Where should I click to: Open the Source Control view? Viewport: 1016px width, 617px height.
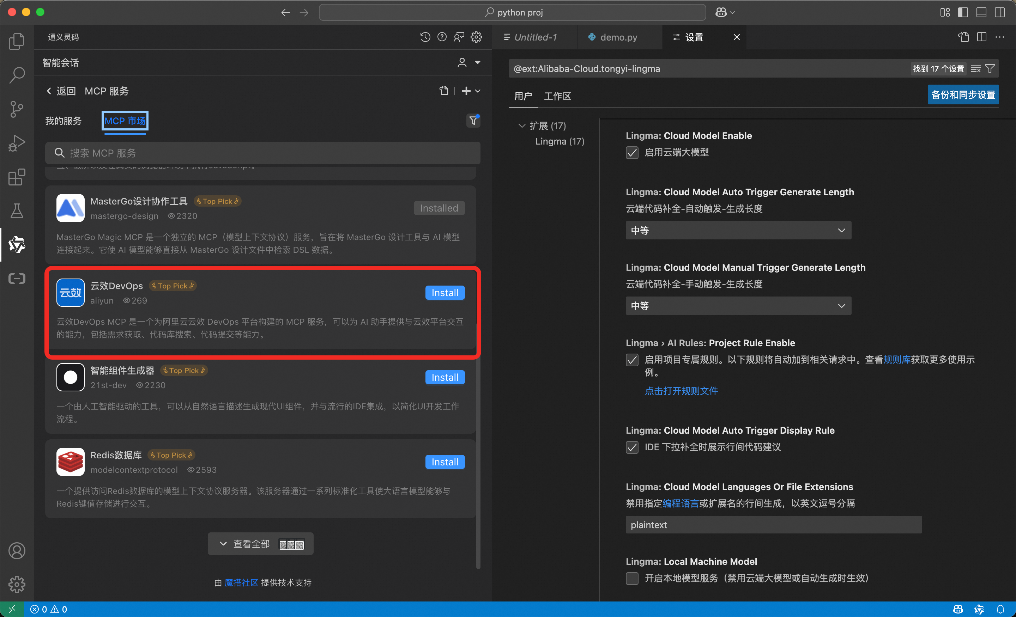17,109
